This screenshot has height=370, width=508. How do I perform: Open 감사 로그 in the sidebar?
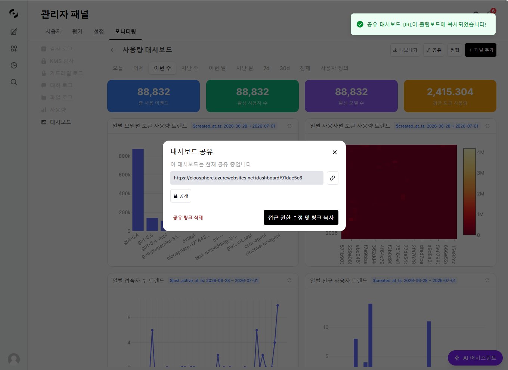click(x=57, y=49)
